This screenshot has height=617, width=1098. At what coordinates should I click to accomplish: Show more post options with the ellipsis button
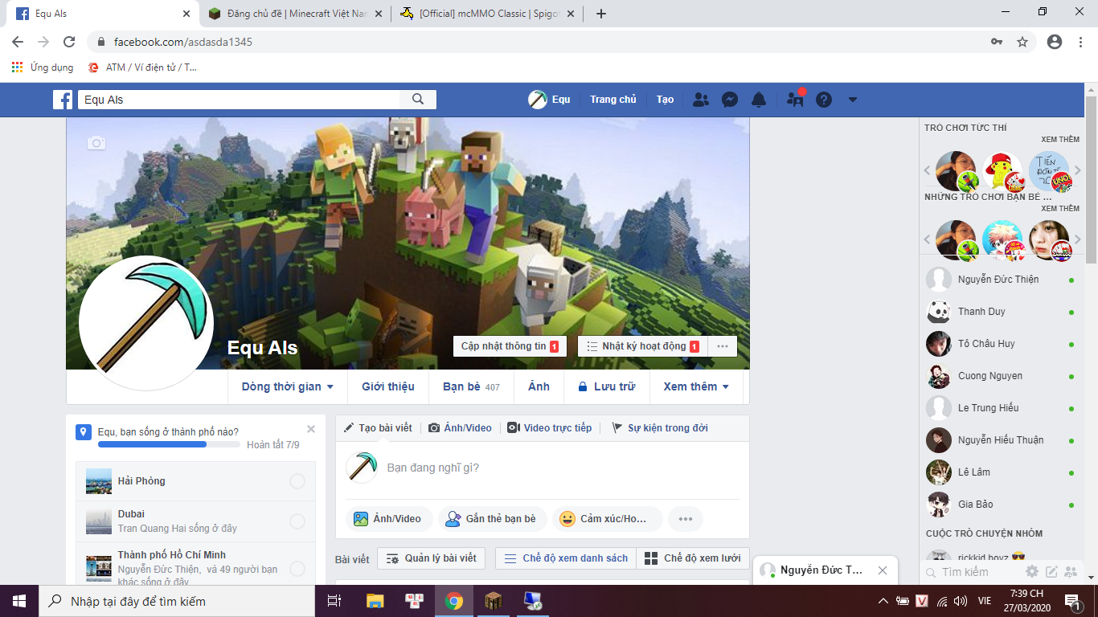(x=686, y=519)
